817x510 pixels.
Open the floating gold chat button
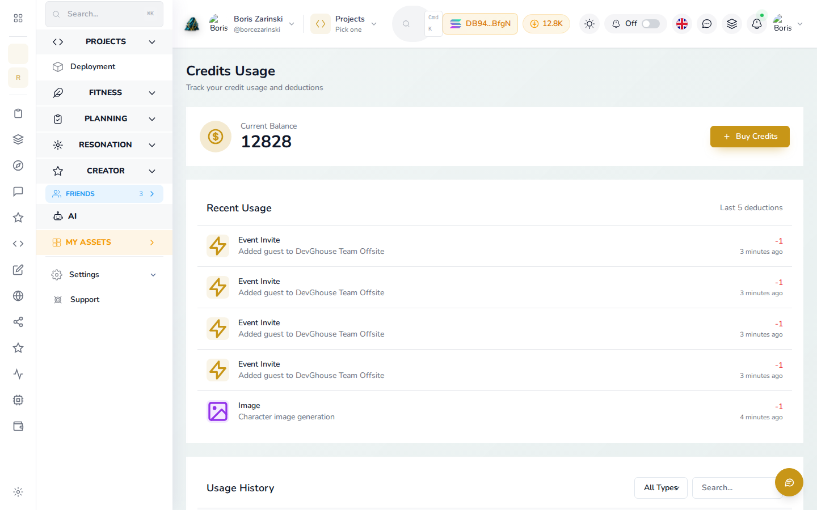(789, 482)
